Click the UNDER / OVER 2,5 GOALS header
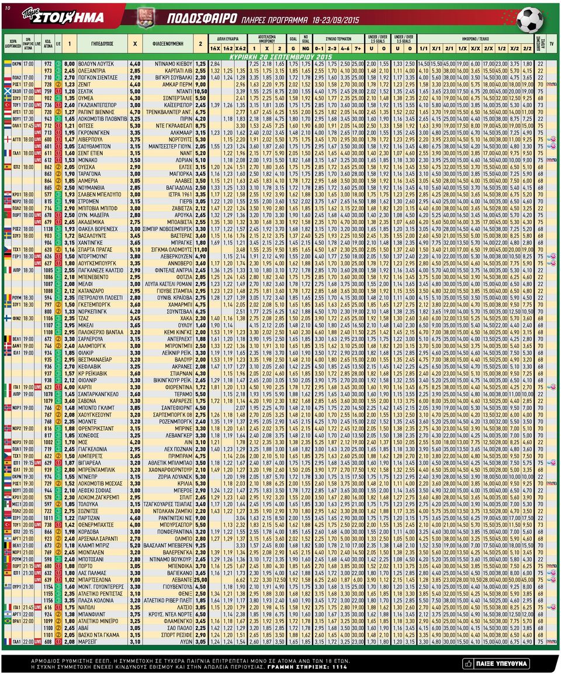Image resolution: width=561 pixels, height=674 pixels. click(378, 39)
